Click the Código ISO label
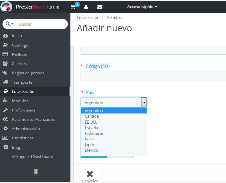 point(97,66)
